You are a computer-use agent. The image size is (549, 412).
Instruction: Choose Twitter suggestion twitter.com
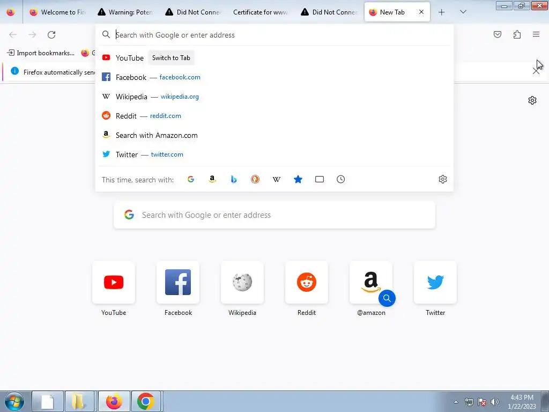pos(274,154)
